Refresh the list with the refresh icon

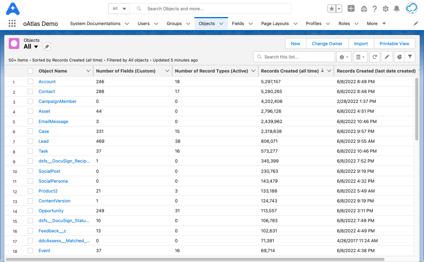pos(375,57)
